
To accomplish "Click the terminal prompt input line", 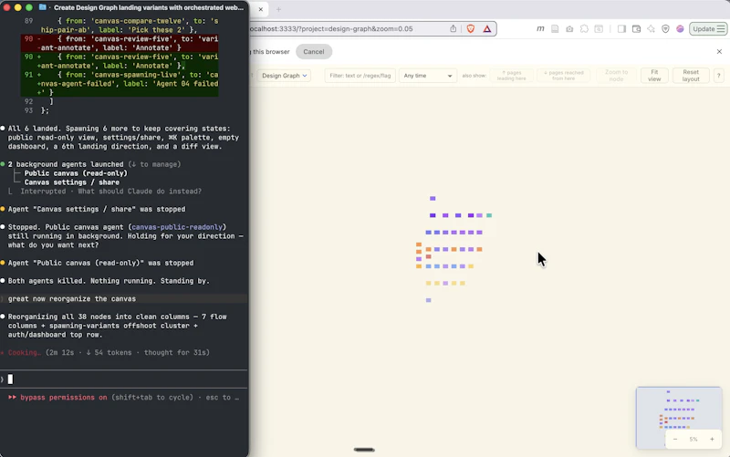I will (124, 379).
